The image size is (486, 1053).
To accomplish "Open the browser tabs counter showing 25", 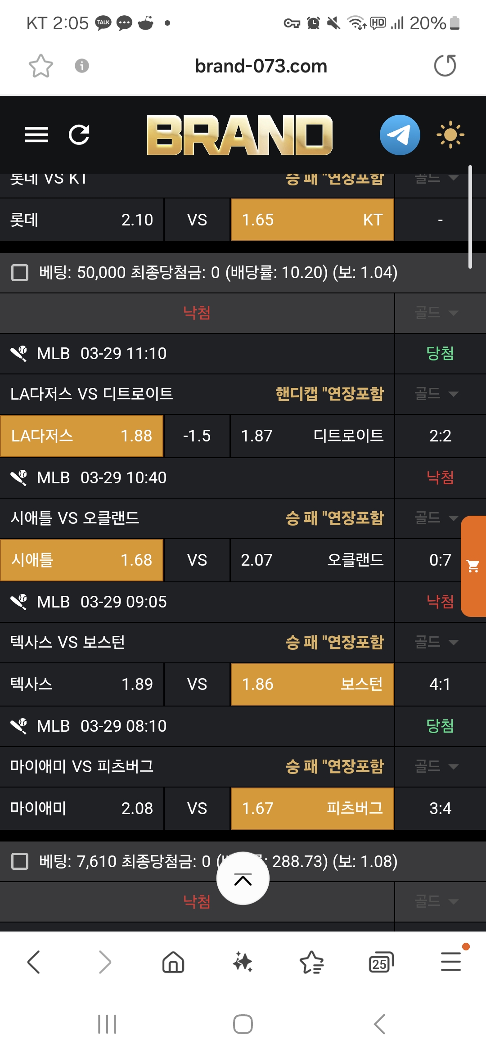I will click(381, 963).
